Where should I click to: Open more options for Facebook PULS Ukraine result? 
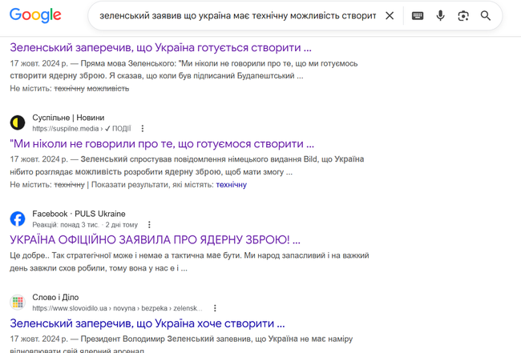pos(149,225)
